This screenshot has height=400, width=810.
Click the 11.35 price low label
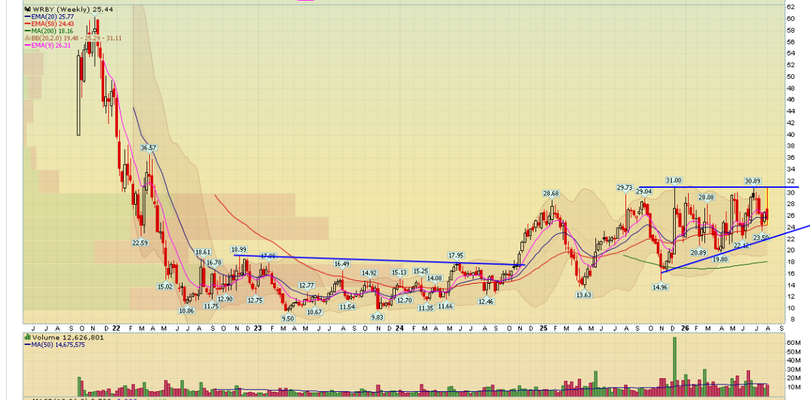tap(426, 308)
